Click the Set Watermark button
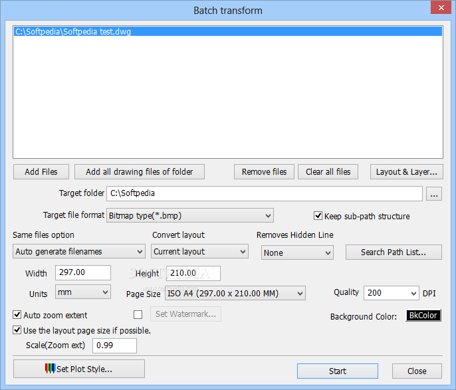This screenshot has width=456, height=390. click(x=185, y=314)
